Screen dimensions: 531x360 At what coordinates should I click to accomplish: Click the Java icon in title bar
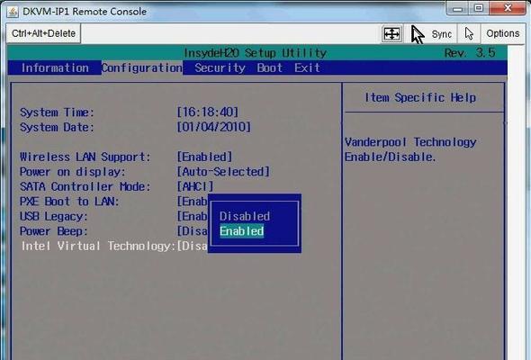click(13, 12)
